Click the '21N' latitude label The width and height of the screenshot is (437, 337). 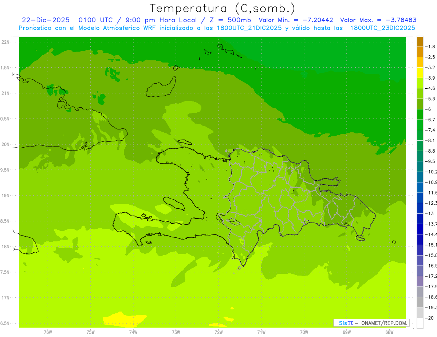(6, 93)
